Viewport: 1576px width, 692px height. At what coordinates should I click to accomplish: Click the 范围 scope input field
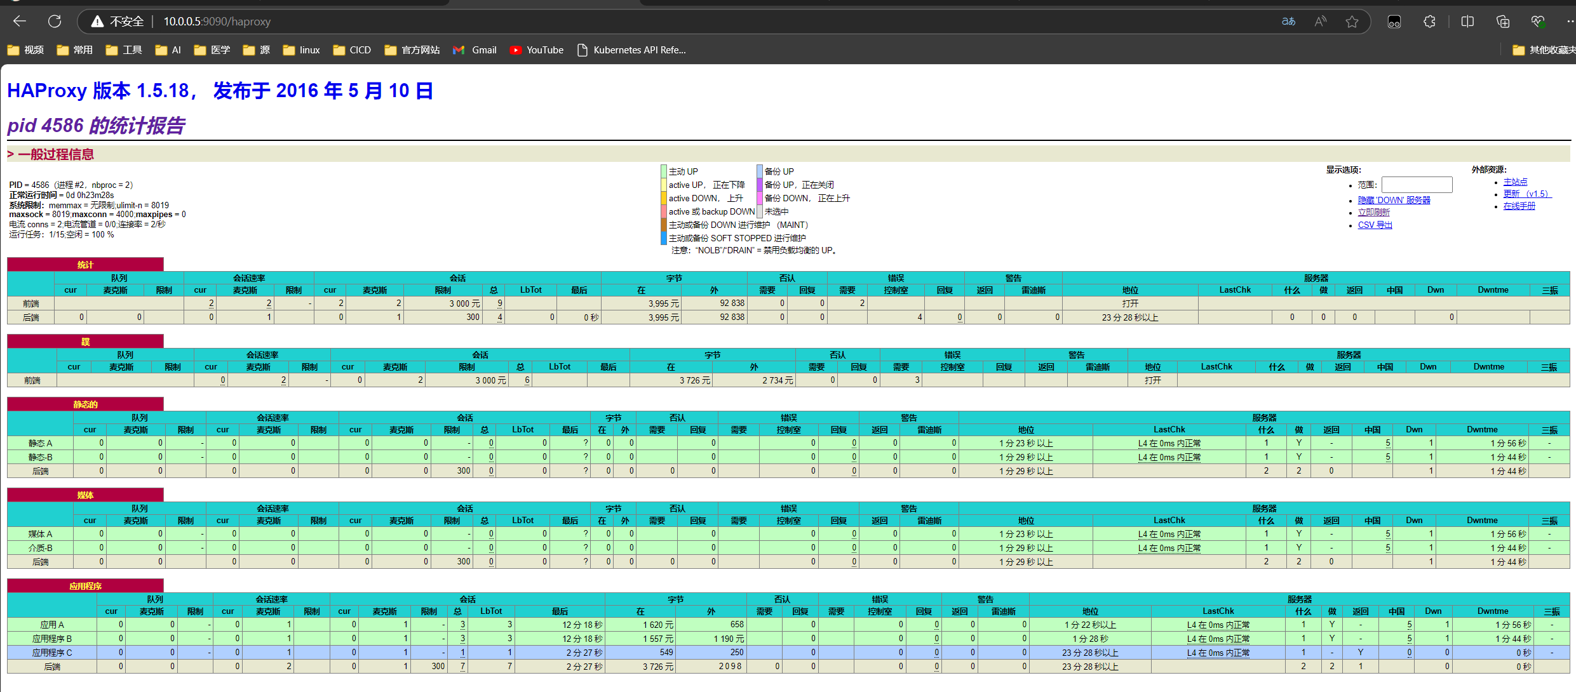(1417, 185)
